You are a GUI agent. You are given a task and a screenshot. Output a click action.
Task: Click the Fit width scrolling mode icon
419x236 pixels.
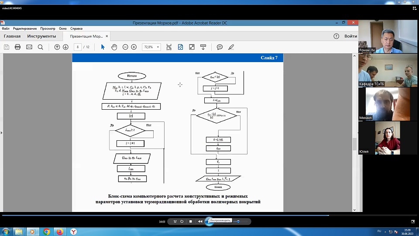point(169,47)
